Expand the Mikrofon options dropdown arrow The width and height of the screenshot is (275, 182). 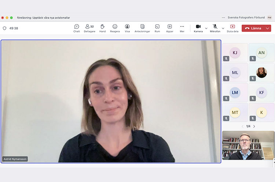223,28
